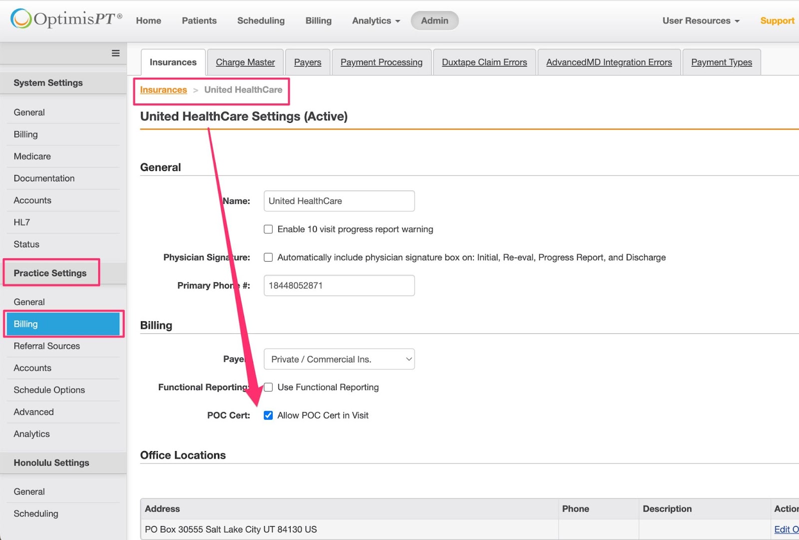Follow the Insurances breadcrumb link
This screenshot has width=799, height=540.
point(163,90)
